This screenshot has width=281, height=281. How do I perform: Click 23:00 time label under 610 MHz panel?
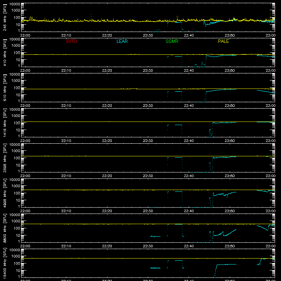pos(270,106)
